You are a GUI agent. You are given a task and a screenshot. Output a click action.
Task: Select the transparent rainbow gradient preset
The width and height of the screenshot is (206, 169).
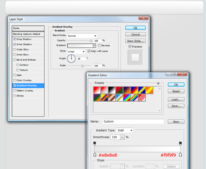(134, 98)
